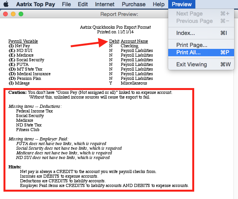The image size is (238, 199).
Task: Click the (E) Medicare payroll variable
Action: pos(21,55)
